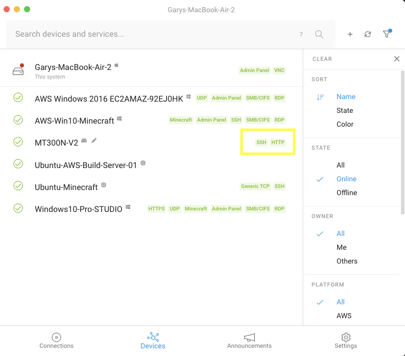Click Minecraft tag on Windows10-Pro-STUDIO

(196, 209)
